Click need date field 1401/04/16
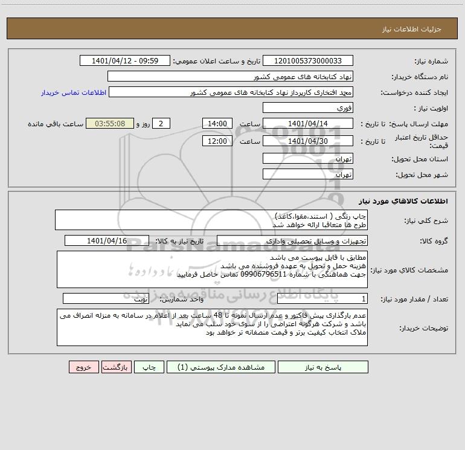Screen dimensions: 465x450 pos(107,240)
